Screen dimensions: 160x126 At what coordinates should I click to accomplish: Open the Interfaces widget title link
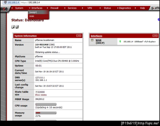pos(97,36)
